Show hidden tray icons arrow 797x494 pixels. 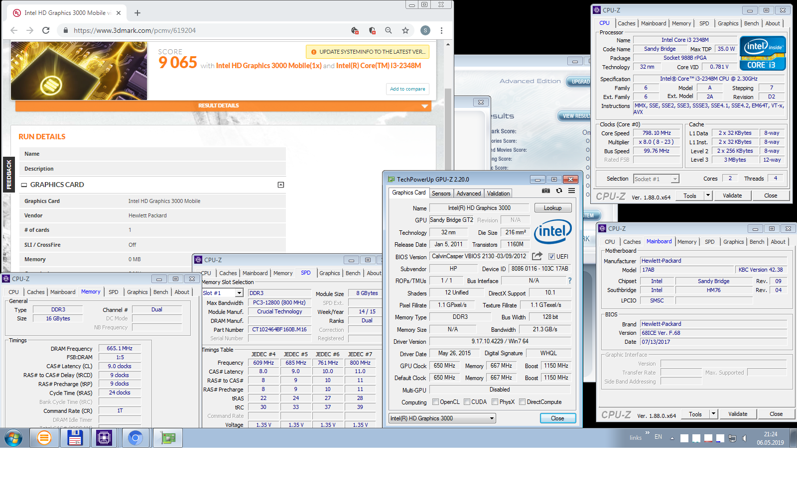pyautogui.click(x=672, y=438)
